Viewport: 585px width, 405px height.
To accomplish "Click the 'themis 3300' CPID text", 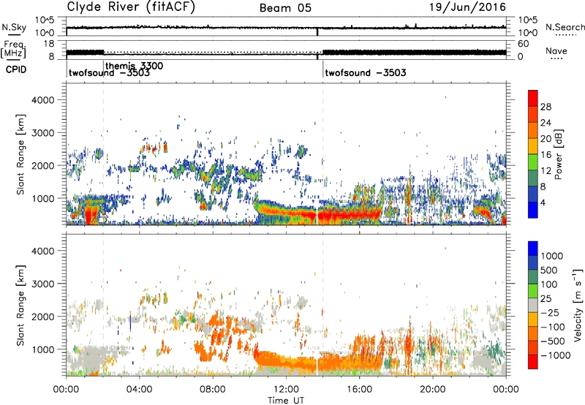I will click(135, 66).
